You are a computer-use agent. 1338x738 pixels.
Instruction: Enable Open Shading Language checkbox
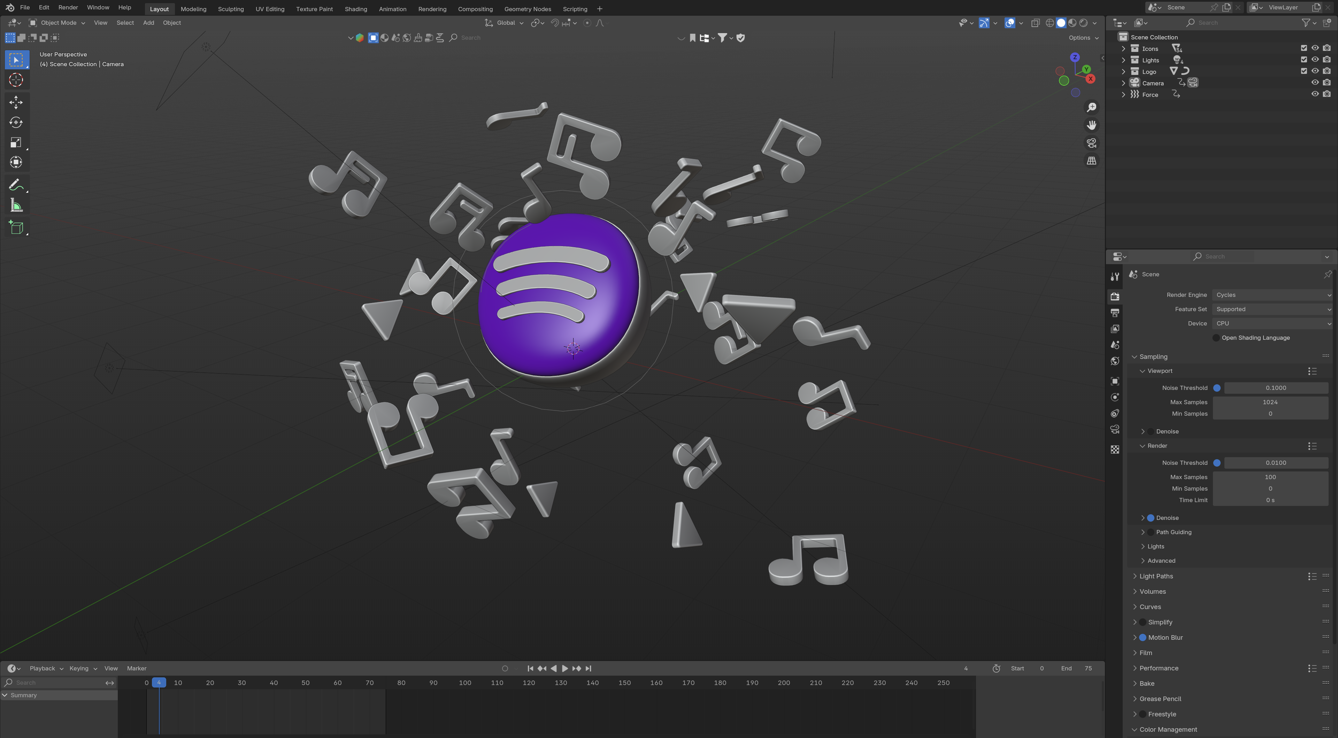1216,338
